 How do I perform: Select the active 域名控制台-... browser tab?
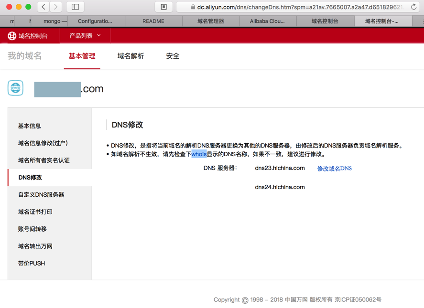click(383, 21)
